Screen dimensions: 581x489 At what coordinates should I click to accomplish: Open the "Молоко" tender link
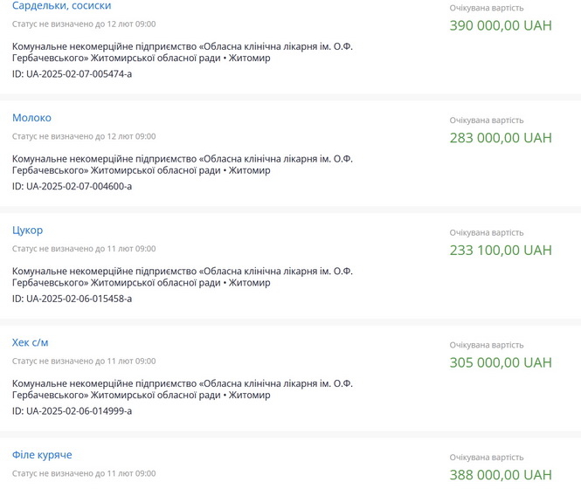(x=31, y=118)
